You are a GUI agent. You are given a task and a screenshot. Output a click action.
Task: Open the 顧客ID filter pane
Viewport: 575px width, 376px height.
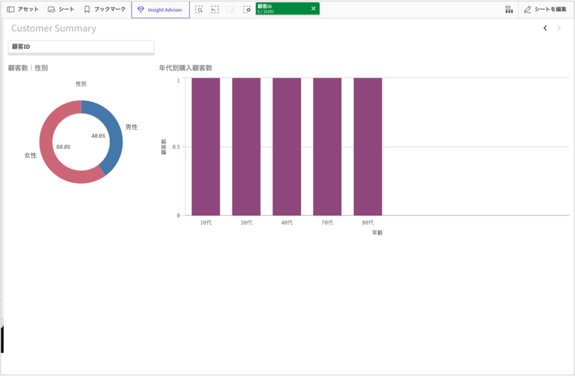[x=81, y=47]
